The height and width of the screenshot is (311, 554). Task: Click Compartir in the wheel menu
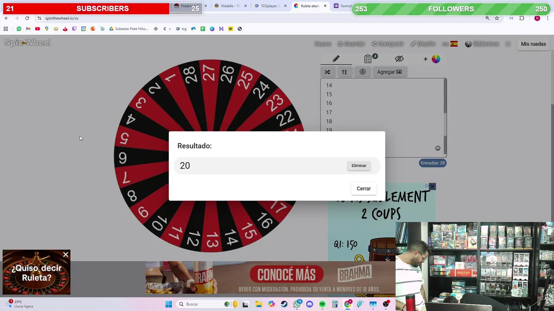(387, 44)
